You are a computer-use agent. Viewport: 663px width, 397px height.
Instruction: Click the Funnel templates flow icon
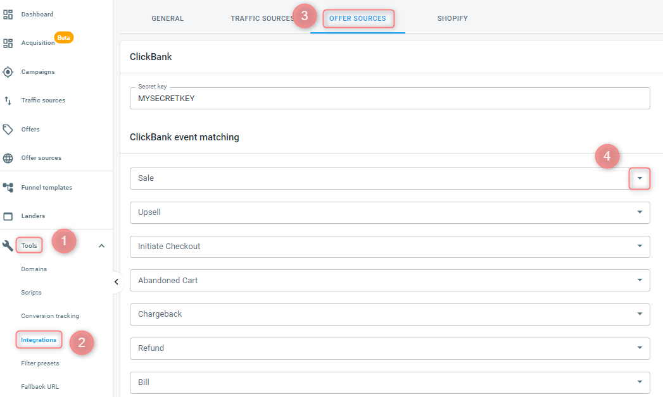coord(8,187)
